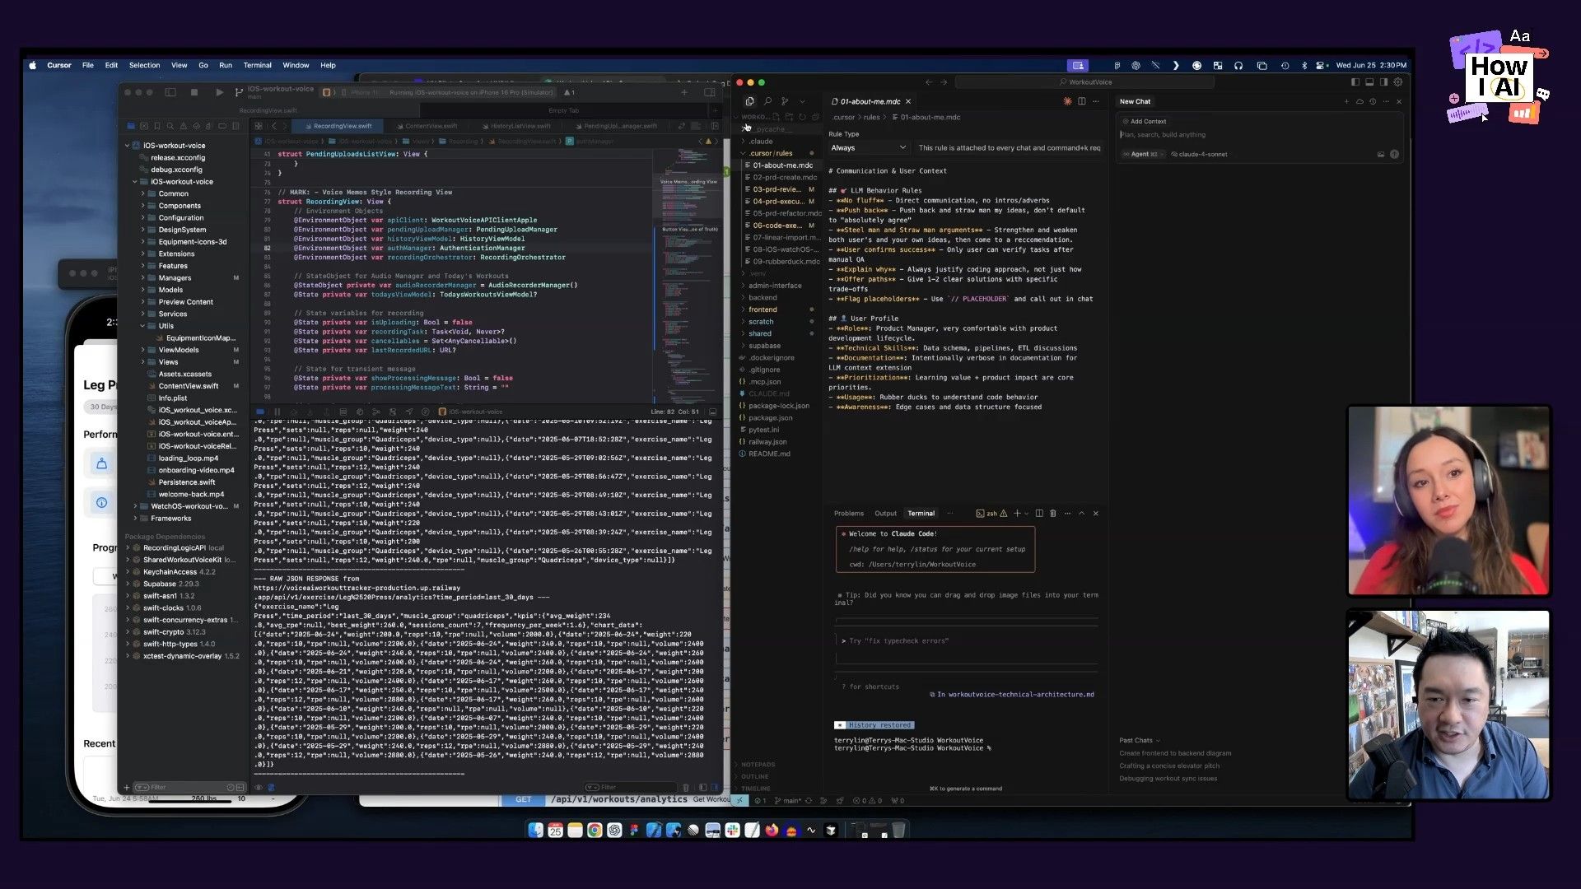The width and height of the screenshot is (1581, 889).
Task: Open the Rule Type Always dropdown
Action: click(868, 147)
